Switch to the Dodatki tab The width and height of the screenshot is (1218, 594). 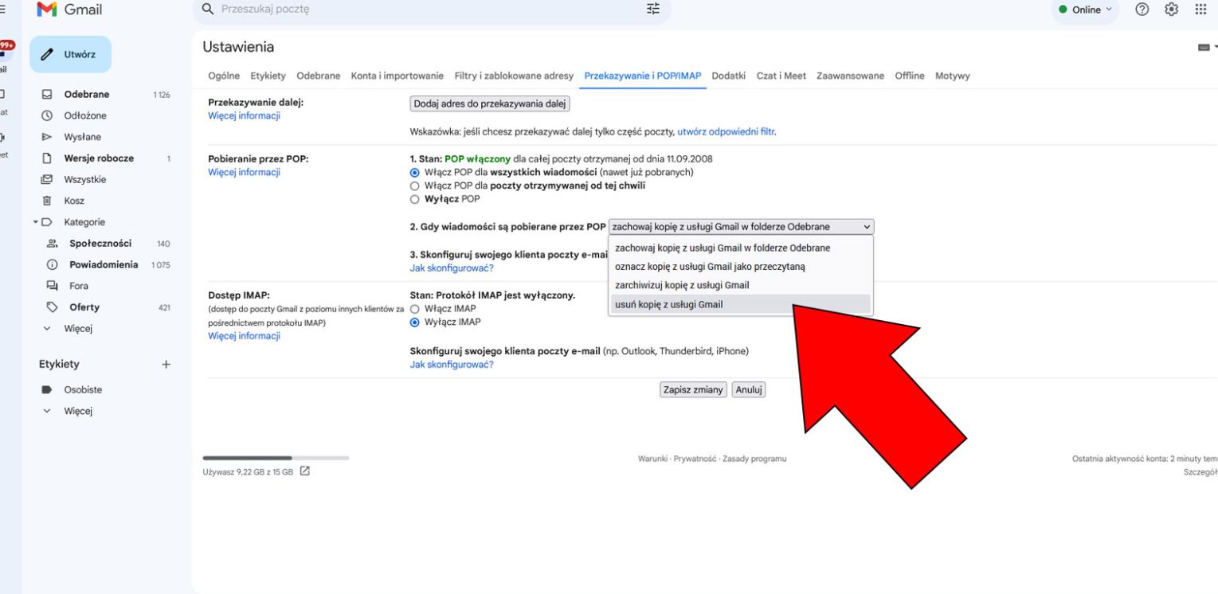pyautogui.click(x=729, y=76)
